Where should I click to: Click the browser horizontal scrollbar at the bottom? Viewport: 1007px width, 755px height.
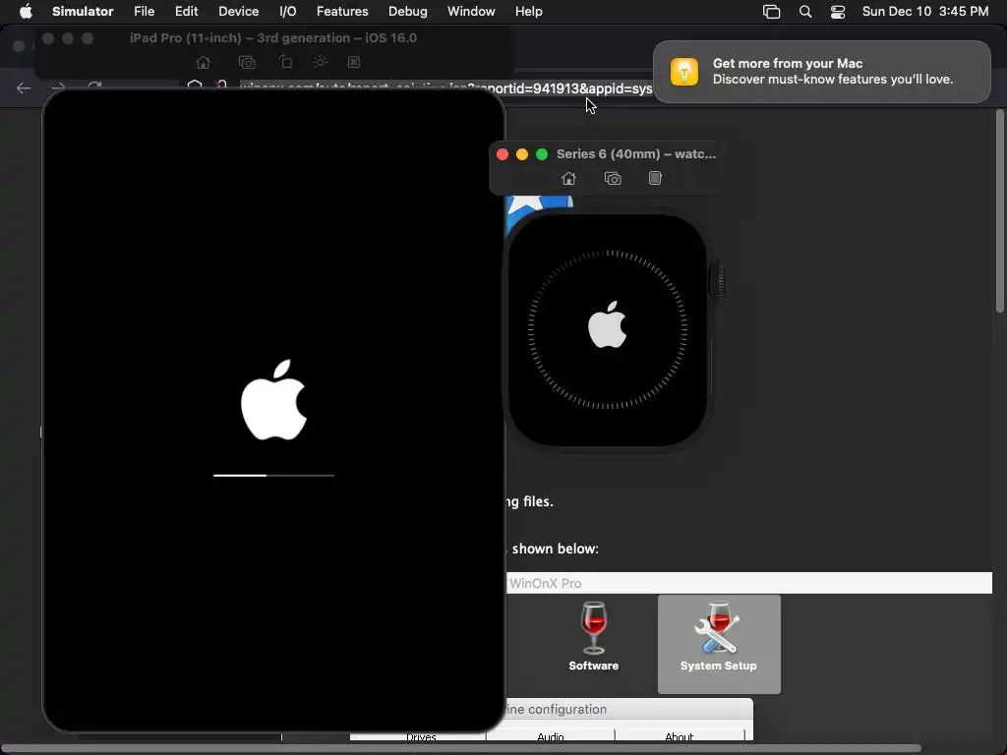461,748
